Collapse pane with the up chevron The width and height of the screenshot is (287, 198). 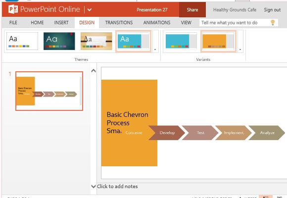pos(94,71)
